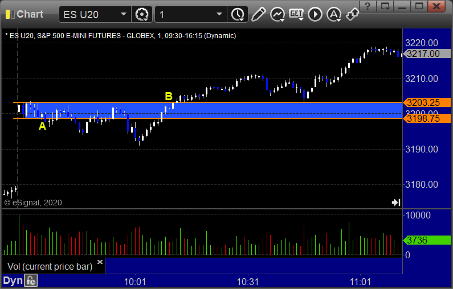
Task: Click the 3220.00 price axis label
Action: [x=422, y=43]
